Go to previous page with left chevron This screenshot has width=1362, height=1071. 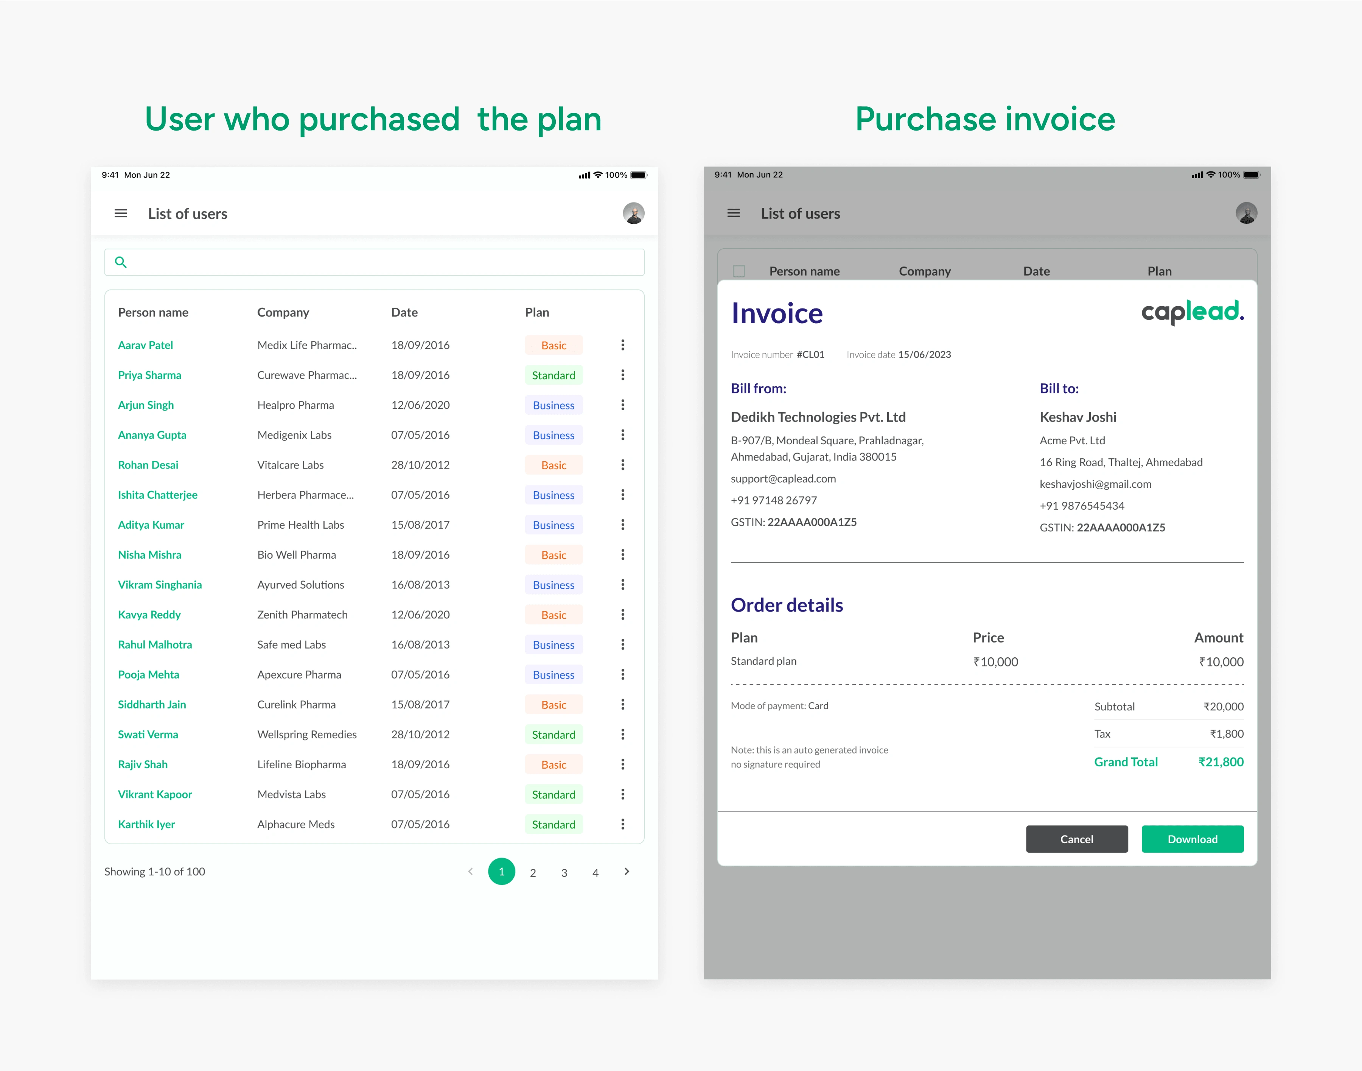pyautogui.click(x=470, y=872)
